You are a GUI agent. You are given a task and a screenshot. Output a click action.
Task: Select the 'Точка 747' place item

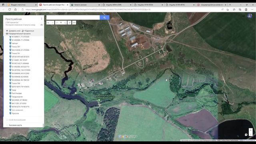coord(16,47)
